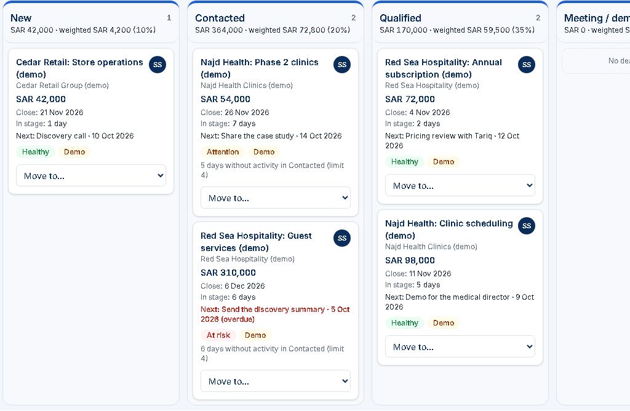Click SS owner avatar on Cedar Retail card
Screen dimensions: 630x411
click(157, 65)
